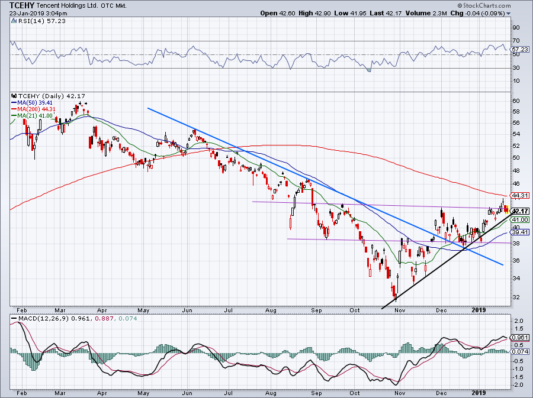Viewport: 533px width, 398px height.
Task: Click the Tencent Holdings Ltd. company name
Action: pos(68,6)
